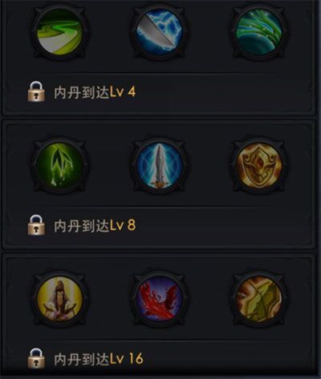
Task: Choose the robed sage skill icon
Action: [x=59, y=299]
